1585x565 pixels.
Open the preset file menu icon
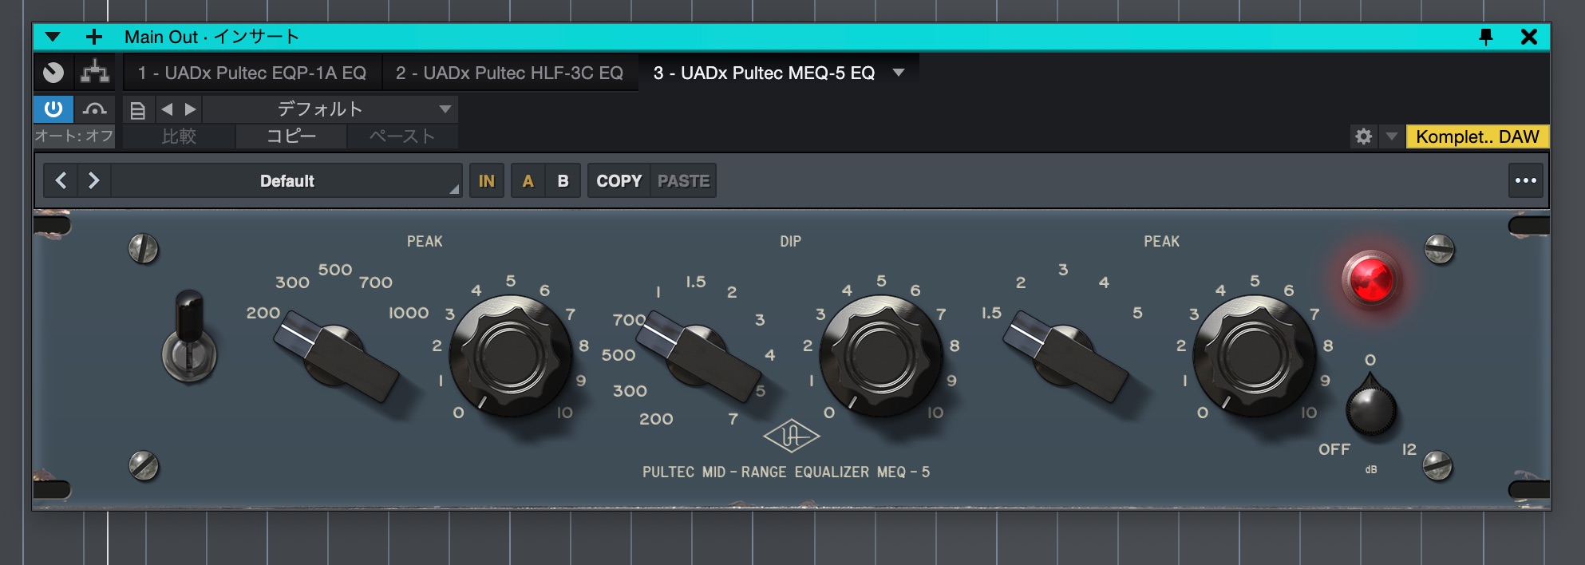coord(137,109)
